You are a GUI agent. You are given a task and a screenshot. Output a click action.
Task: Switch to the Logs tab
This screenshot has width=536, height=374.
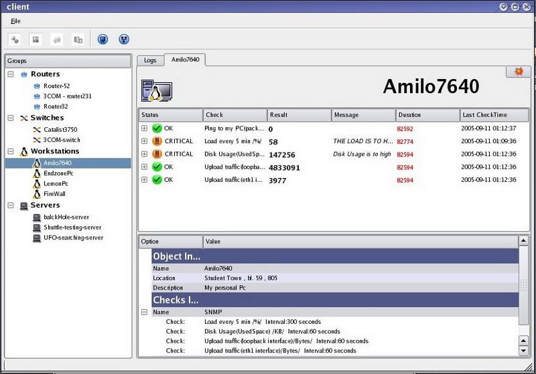point(150,60)
